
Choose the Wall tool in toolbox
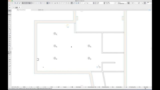click(10, 16)
